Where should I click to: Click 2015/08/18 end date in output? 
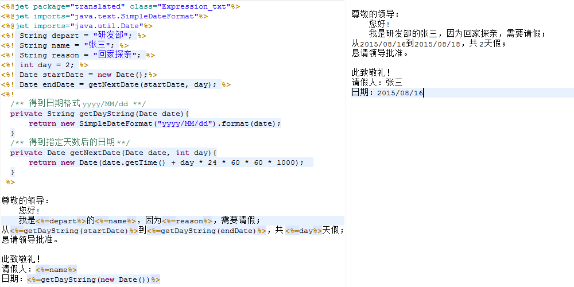(438, 44)
